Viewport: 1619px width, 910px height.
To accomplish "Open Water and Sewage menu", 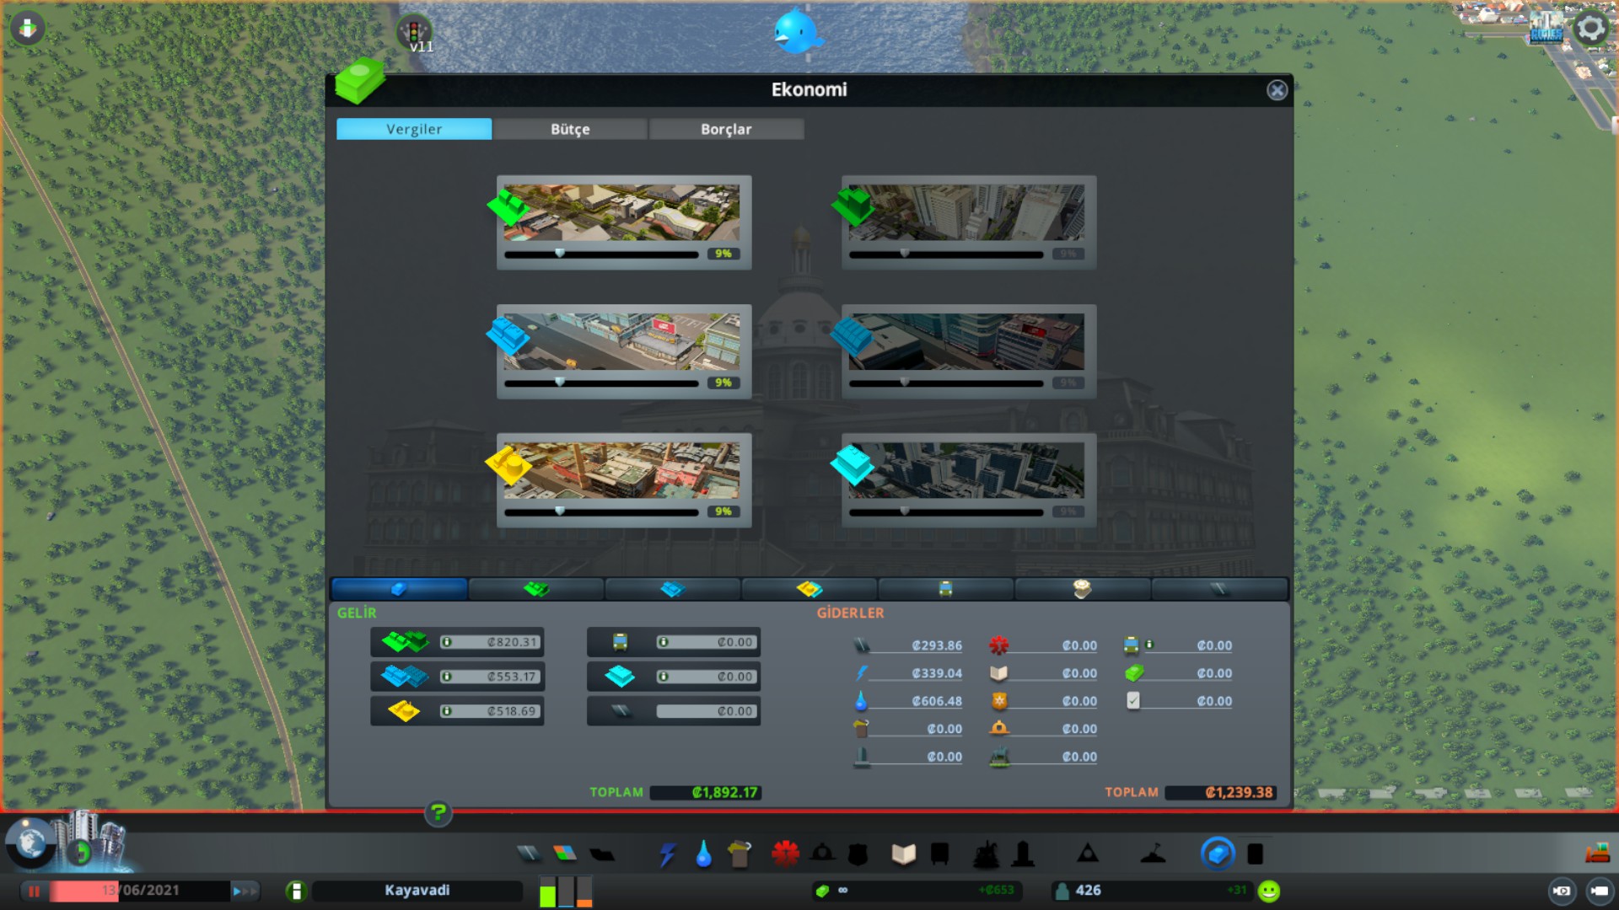I will tap(703, 854).
